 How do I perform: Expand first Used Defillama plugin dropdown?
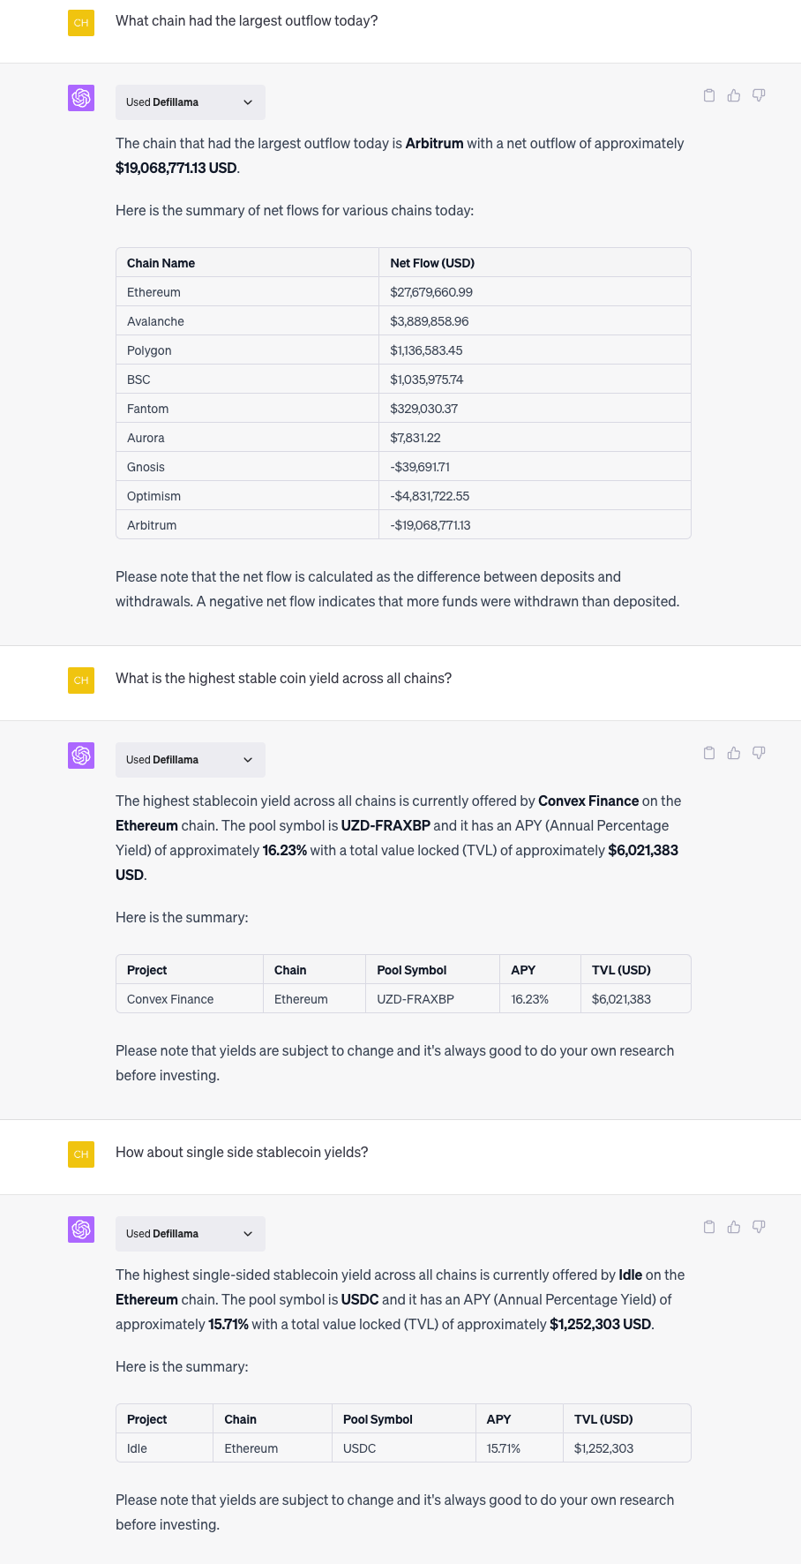[190, 102]
